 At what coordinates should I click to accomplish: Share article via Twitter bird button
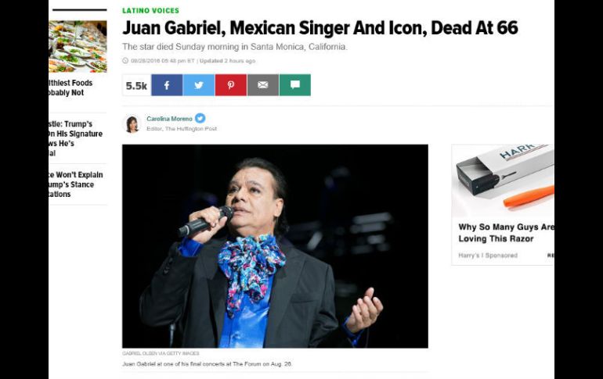[x=199, y=85]
